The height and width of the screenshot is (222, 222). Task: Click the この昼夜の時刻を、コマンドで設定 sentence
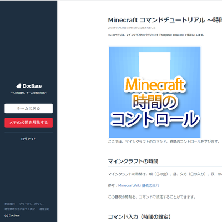(x=152, y=197)
